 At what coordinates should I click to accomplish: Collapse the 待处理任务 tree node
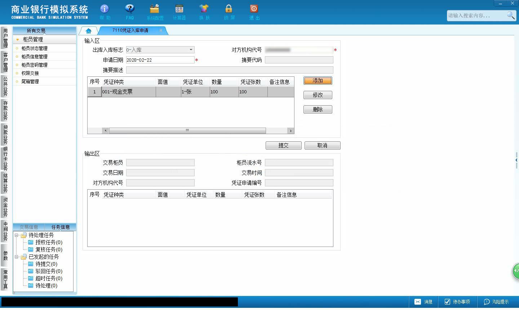pyautogui.click(x=16, y=235)
